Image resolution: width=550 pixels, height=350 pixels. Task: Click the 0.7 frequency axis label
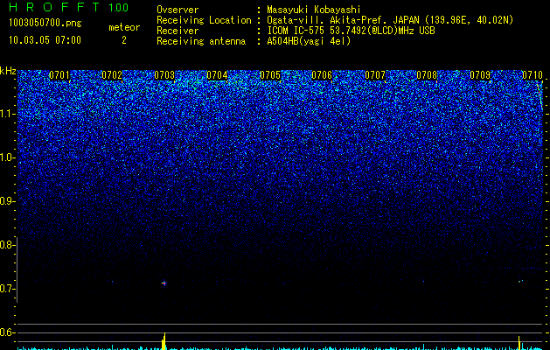pyautogui.click(x=7, y=289)
